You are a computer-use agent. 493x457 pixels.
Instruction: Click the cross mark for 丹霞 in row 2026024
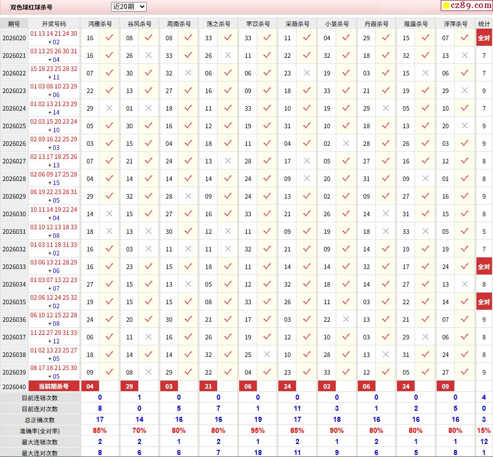point(385,108)
